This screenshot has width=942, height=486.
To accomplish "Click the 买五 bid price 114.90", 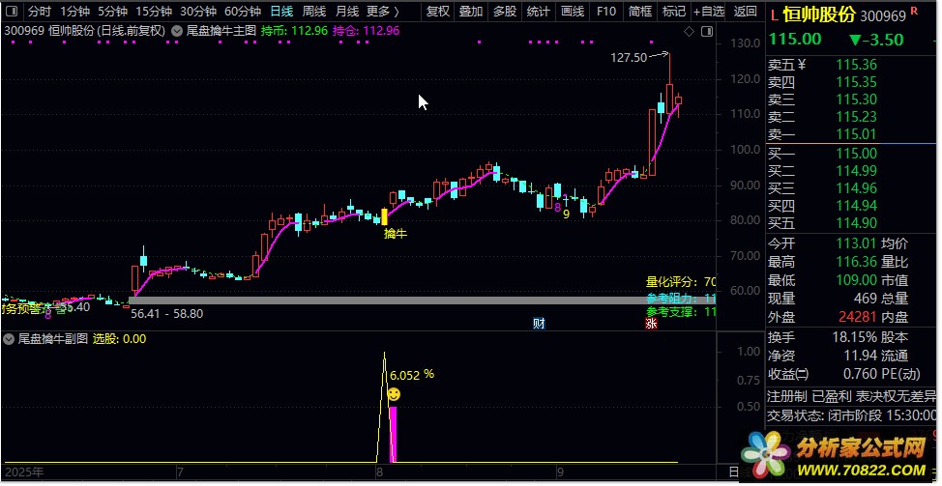I will [857, 224].
